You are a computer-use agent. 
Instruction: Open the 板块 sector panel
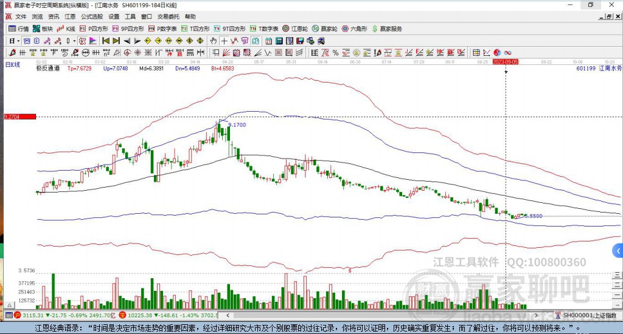(x=43, y=29)
